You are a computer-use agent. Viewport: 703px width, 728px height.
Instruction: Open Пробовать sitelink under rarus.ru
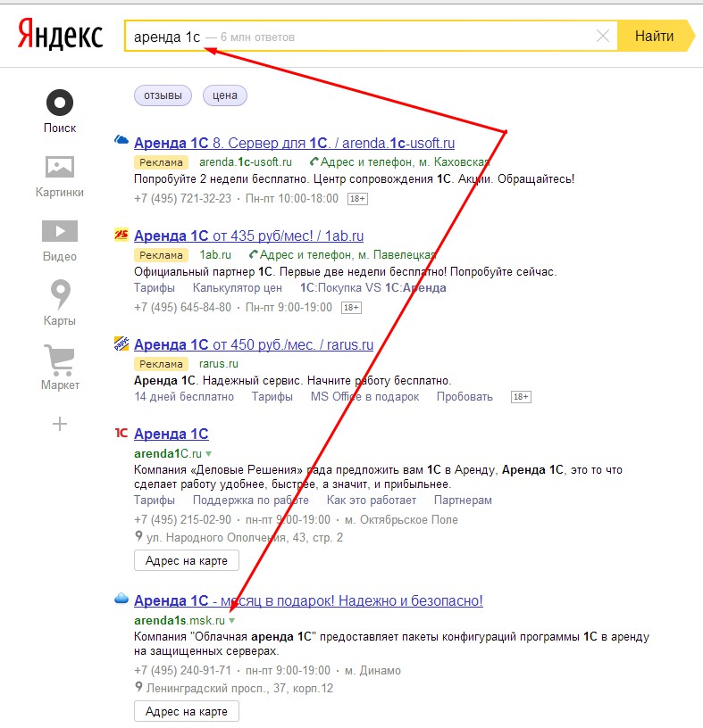464,396
